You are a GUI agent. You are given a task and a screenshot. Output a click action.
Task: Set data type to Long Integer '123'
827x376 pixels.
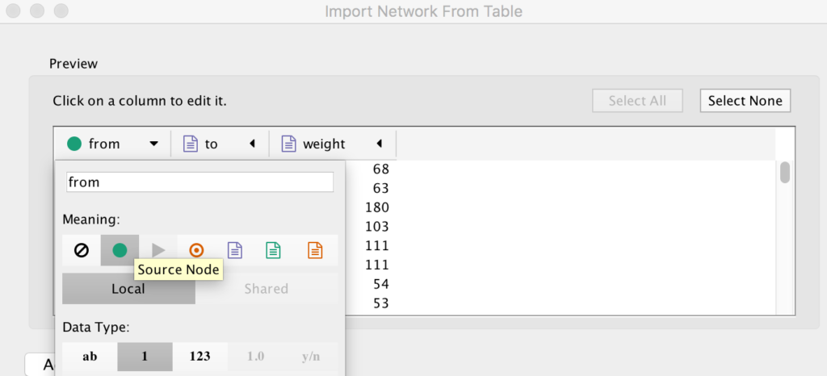[x=200, y=357]
